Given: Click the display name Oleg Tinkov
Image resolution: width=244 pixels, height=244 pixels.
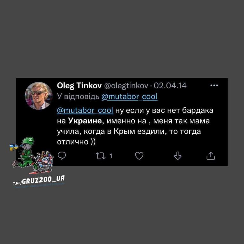Looking at the screenshot, I should pos(79,85).
